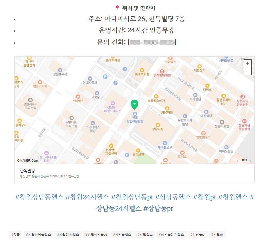Click the #상남동pt tag chip at bottom
The width and height of the screenshot is (270, 243).
pos(198,235)
